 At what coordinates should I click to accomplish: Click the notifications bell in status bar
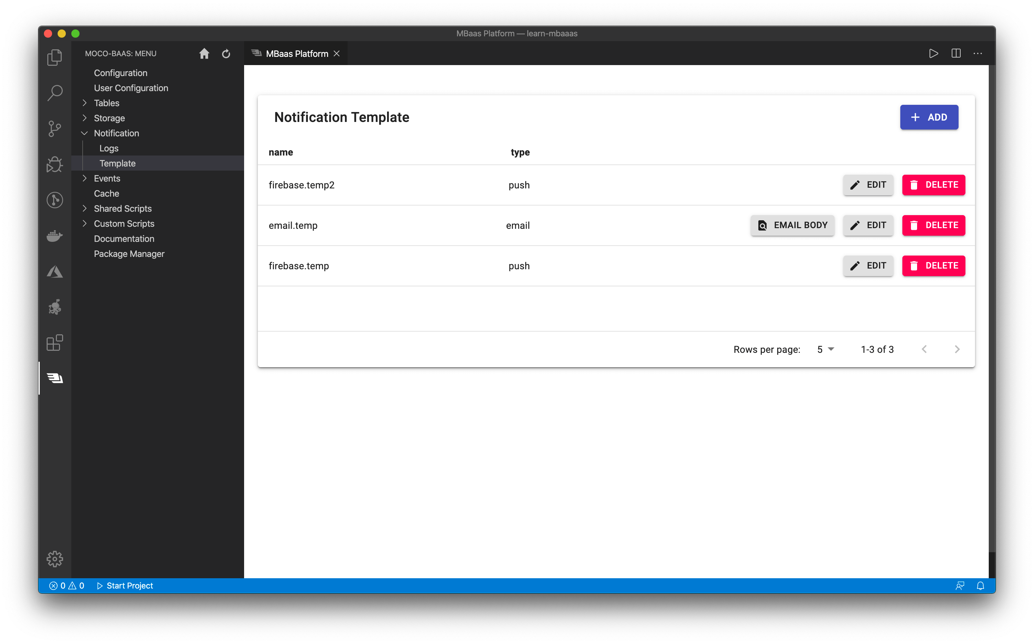point(980,586)
